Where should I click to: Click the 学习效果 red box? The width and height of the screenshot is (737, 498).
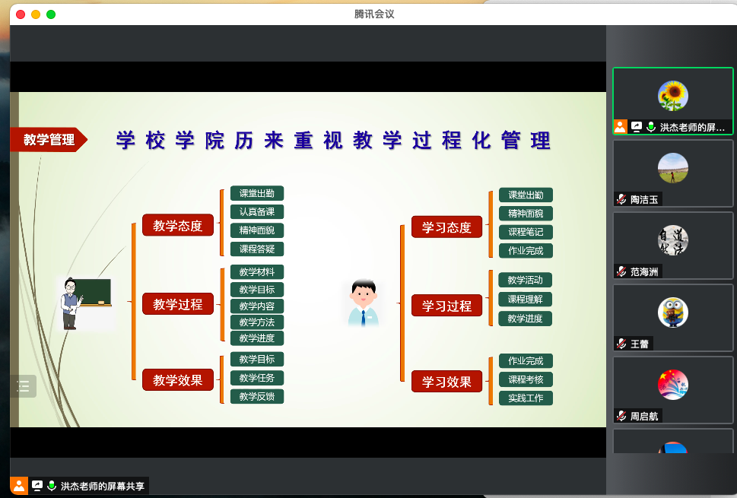click(446, 382)
